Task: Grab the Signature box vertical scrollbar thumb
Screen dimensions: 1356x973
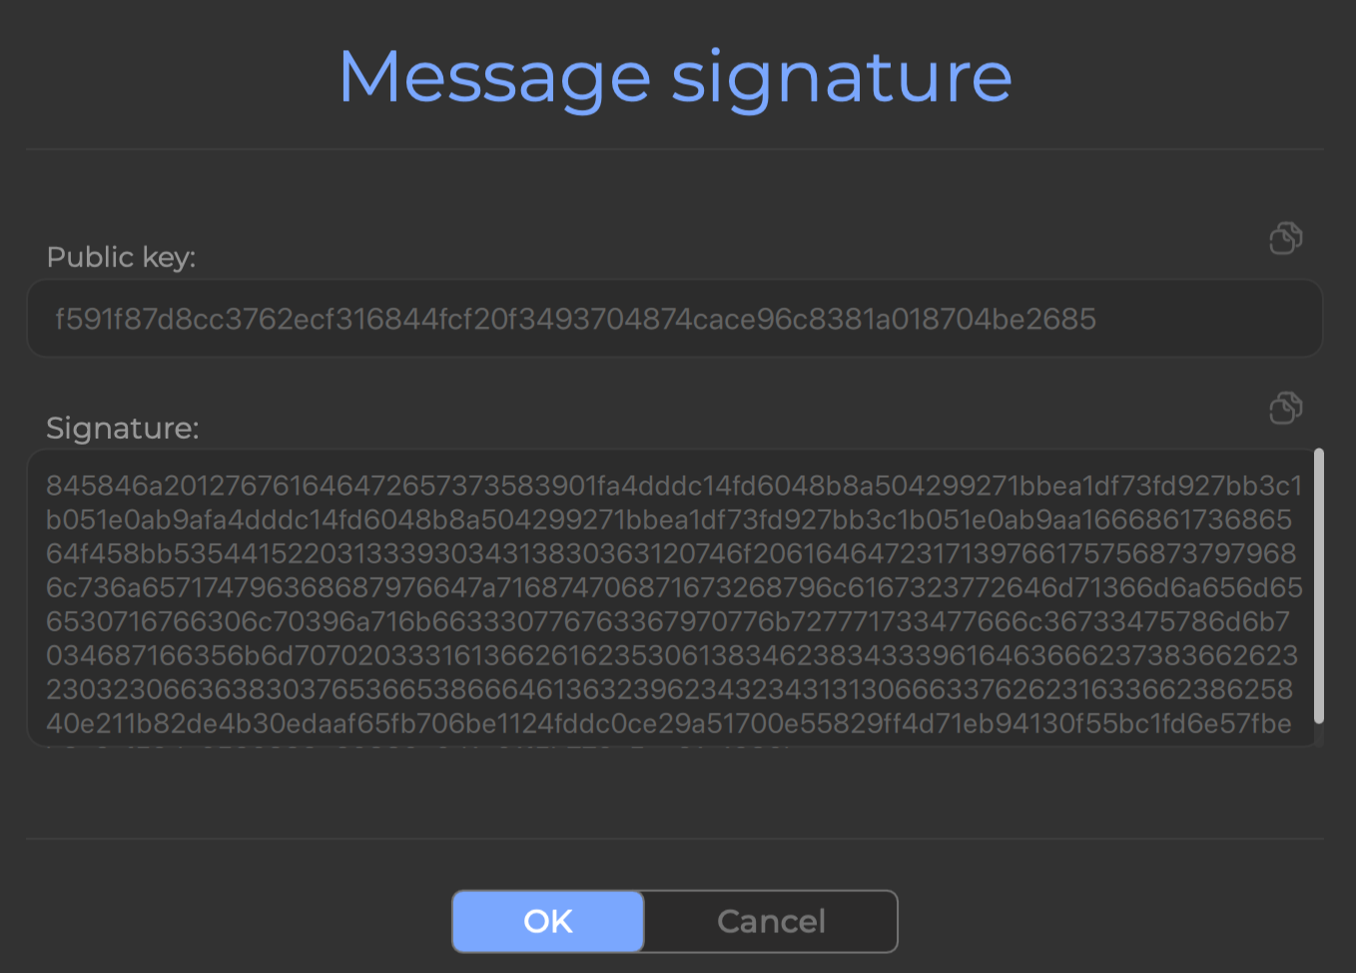Action: (1318, 585)
